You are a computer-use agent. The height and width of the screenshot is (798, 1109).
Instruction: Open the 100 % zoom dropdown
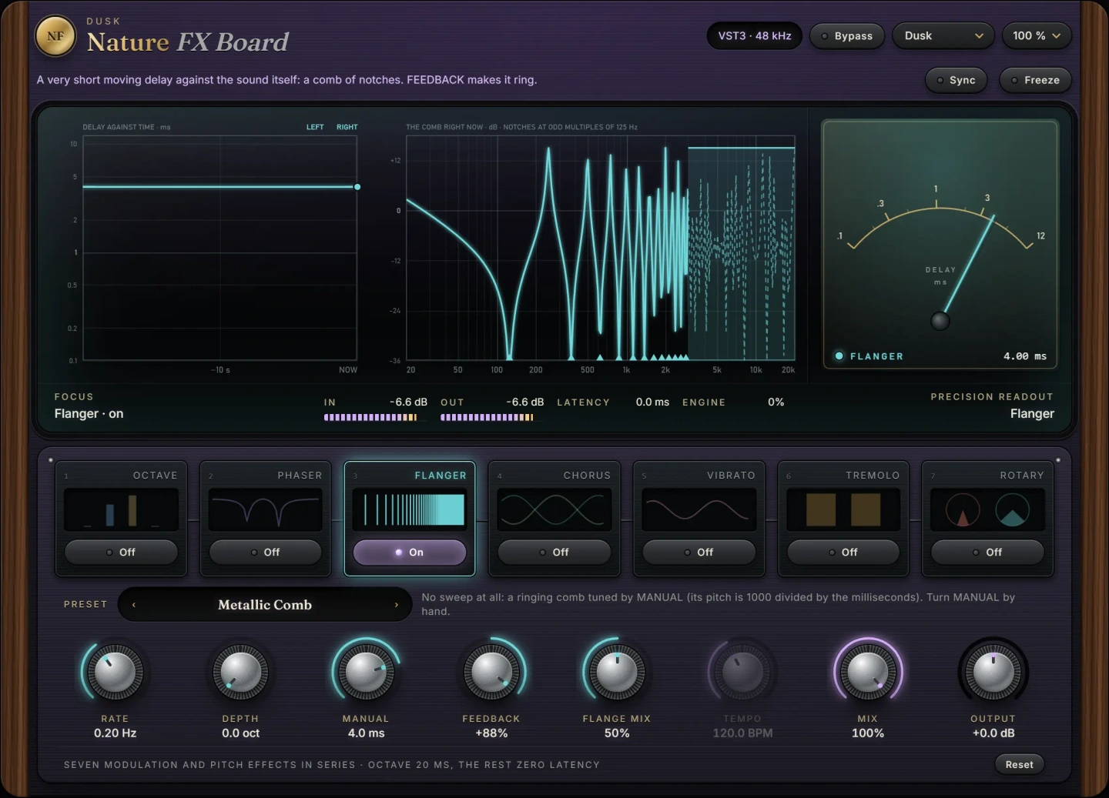pyautogui.click(x=1037, y=36)
